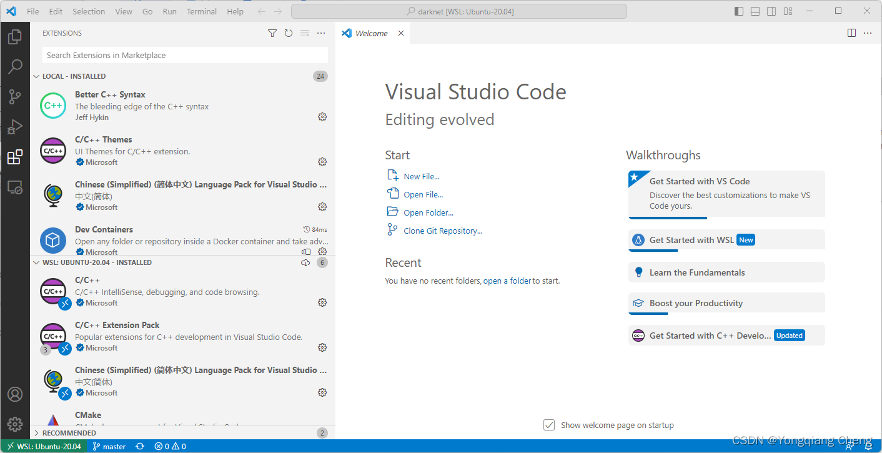Uncheck Show welcome page on startup
882x453 pixels.
548,424
